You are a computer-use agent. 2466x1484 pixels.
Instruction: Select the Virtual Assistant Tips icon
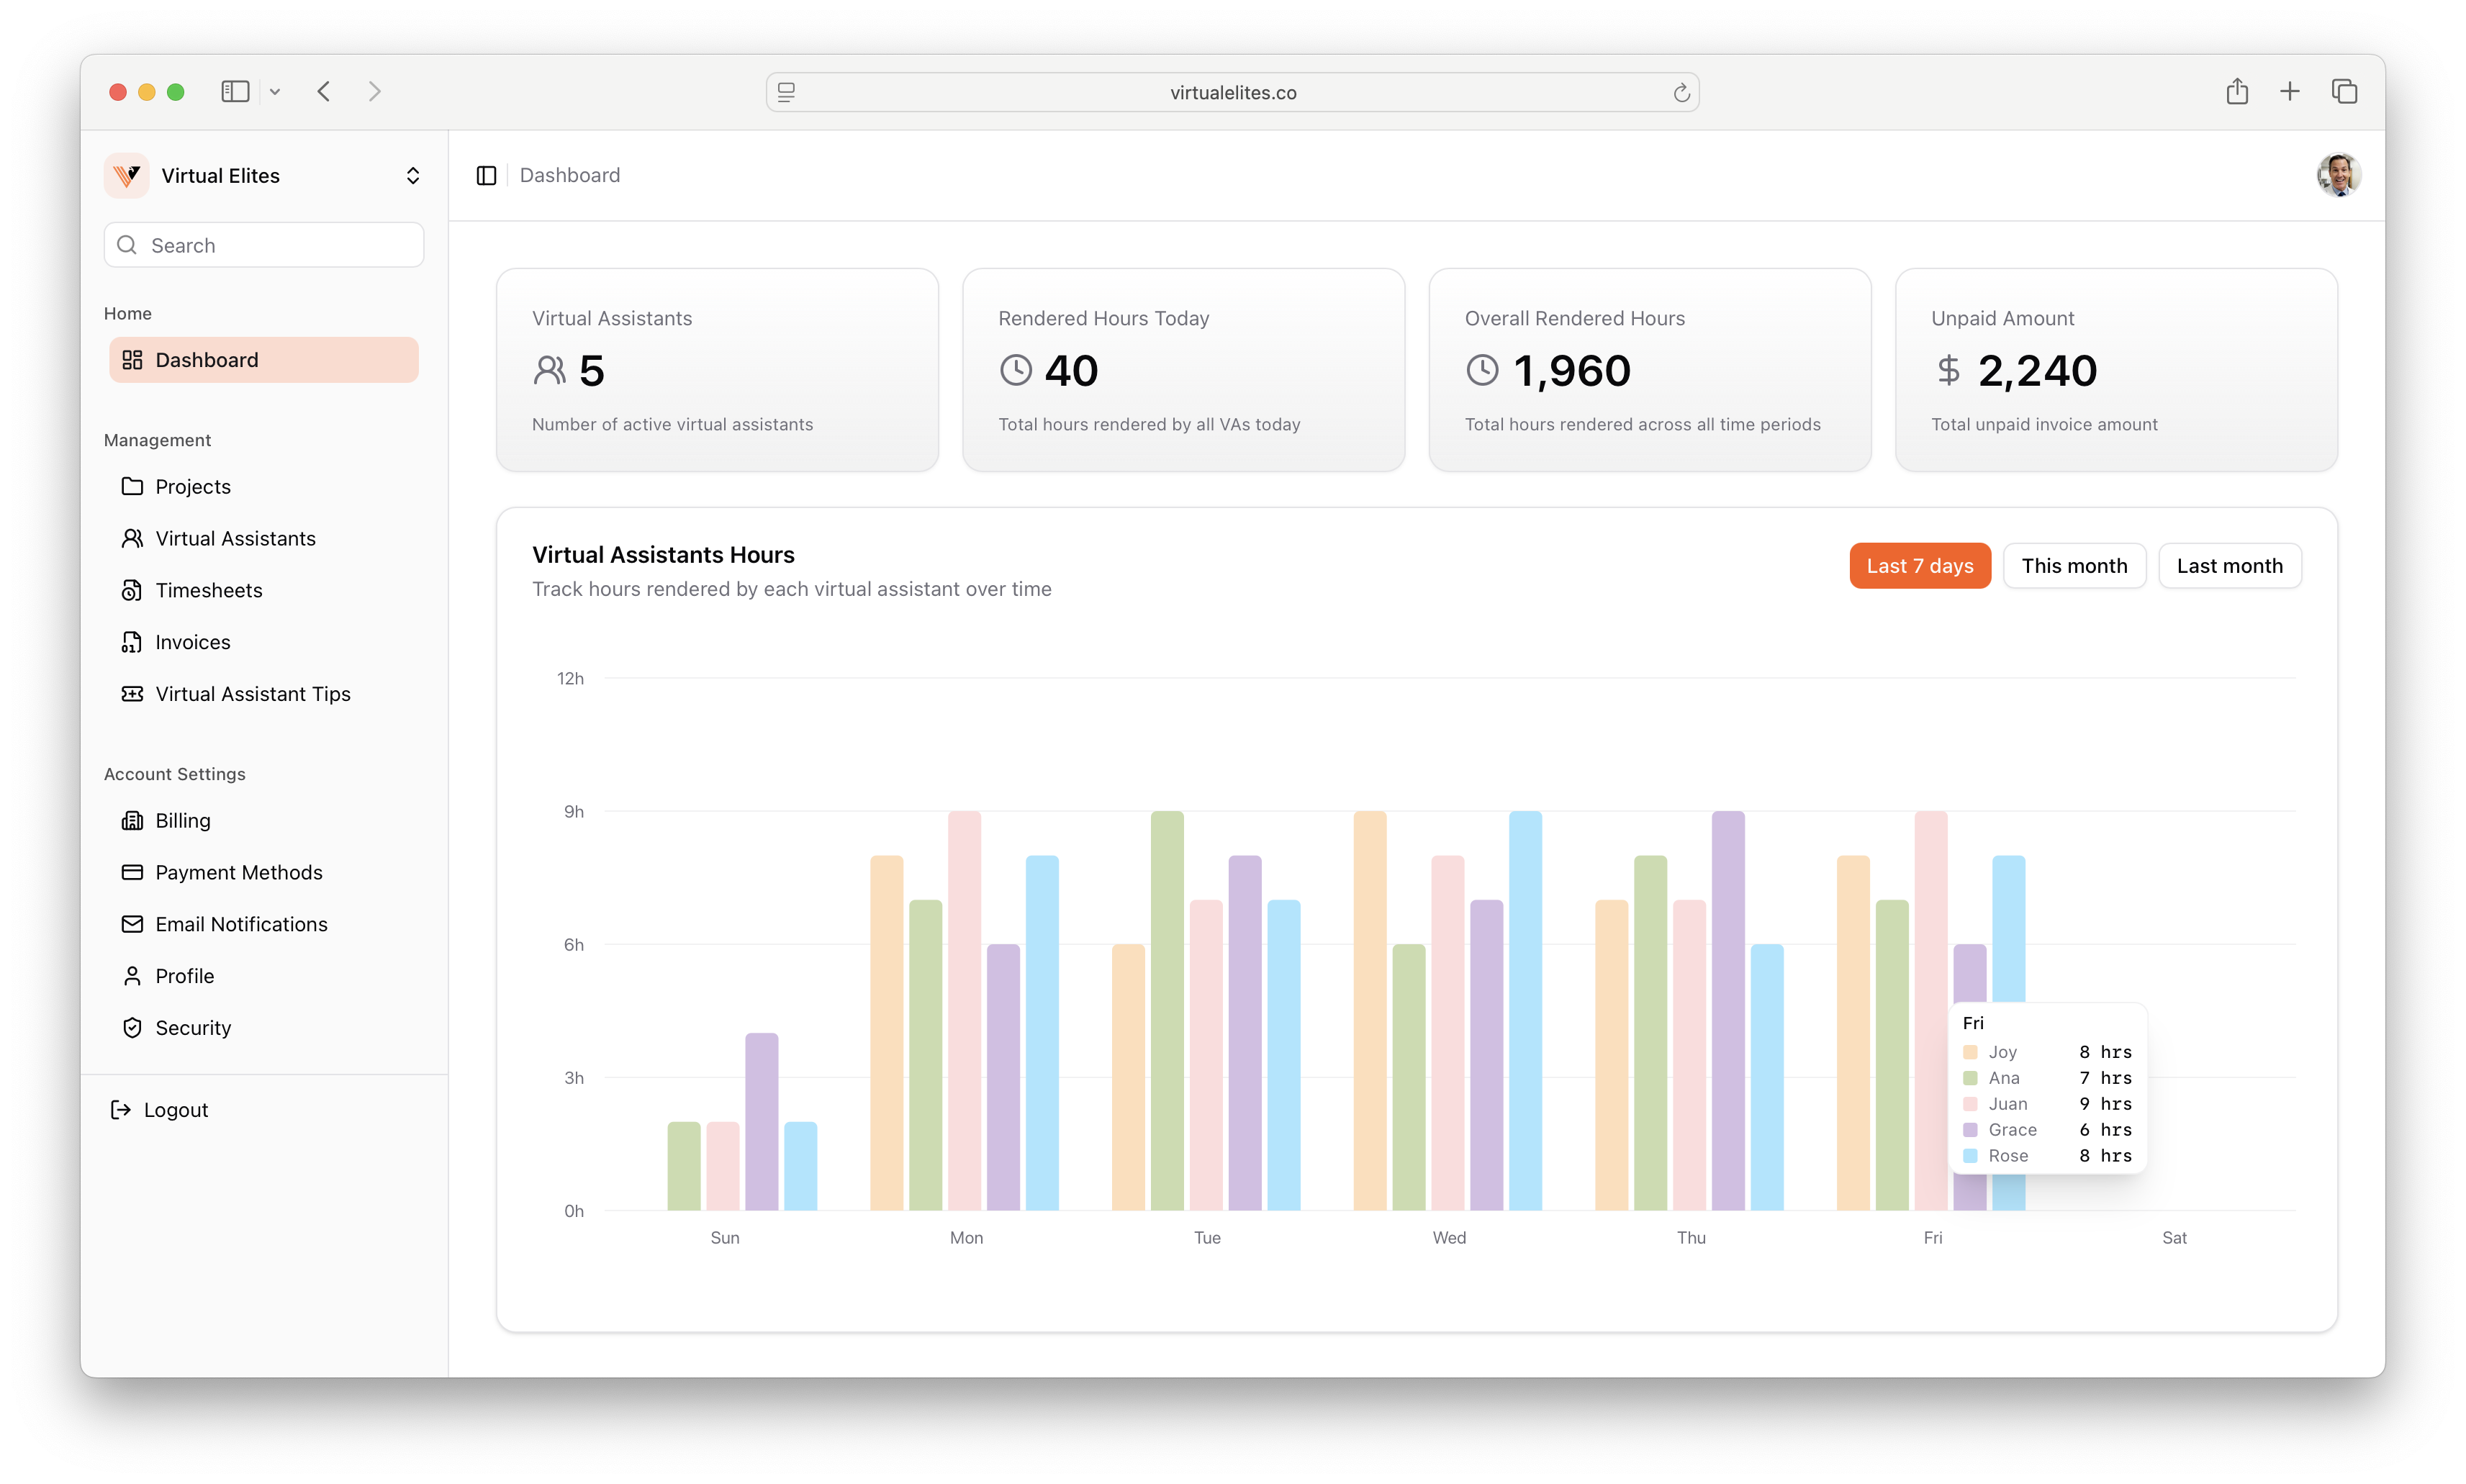(133, 694)
